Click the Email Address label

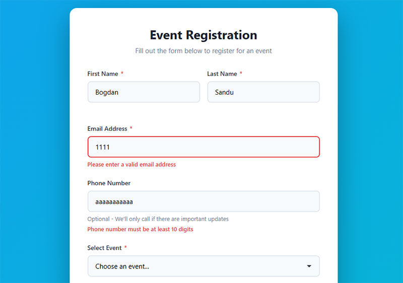coord(107,129)
